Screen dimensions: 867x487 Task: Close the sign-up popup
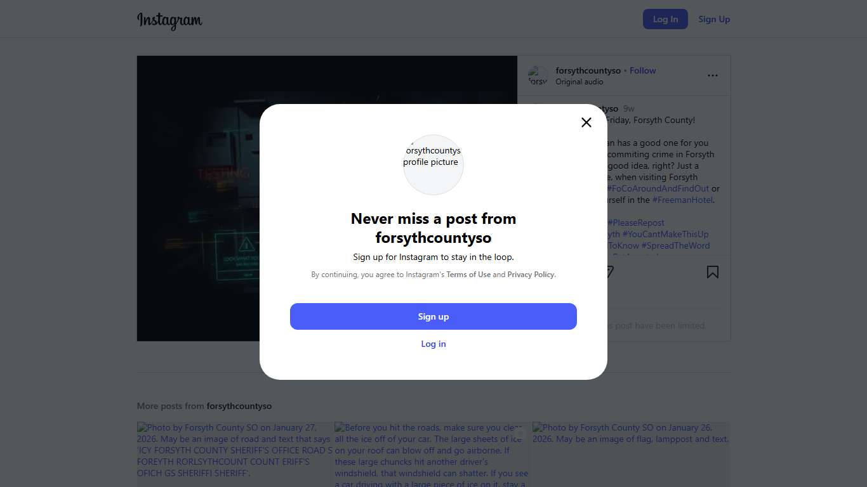point(586,122)
